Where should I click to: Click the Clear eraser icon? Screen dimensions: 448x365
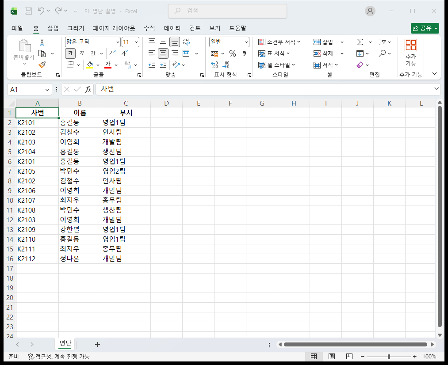[x=360, y=65]
